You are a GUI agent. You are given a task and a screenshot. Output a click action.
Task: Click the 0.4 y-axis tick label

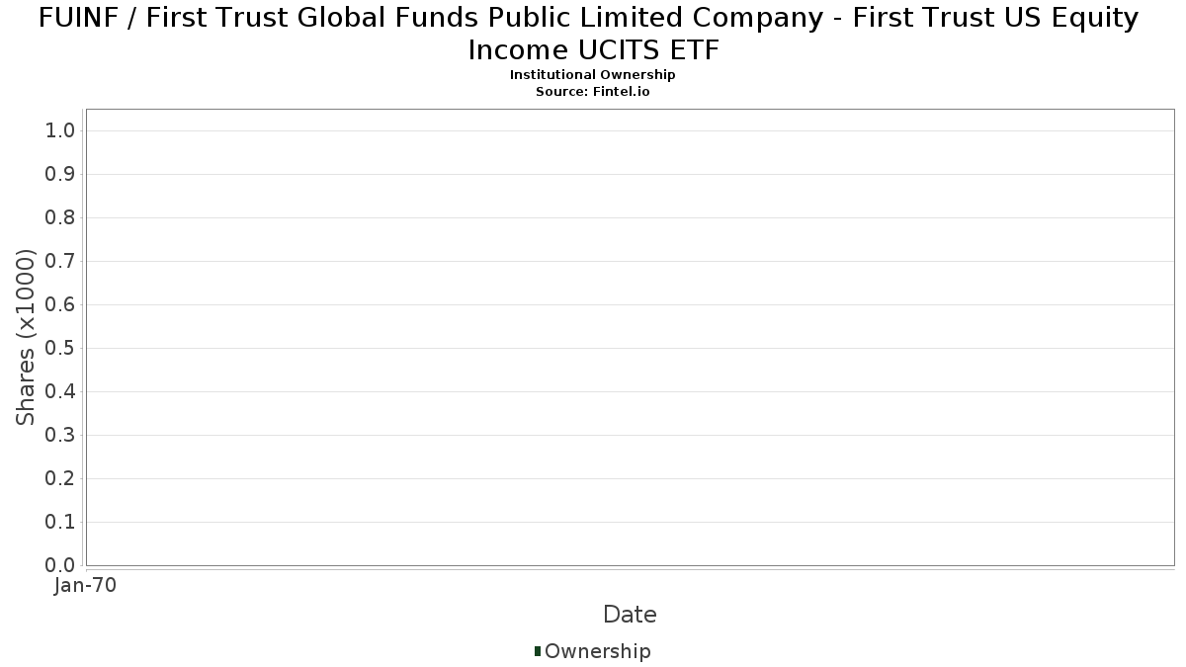[x=61, y=392]
